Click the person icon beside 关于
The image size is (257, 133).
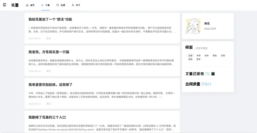pyautogui.click(x=73, y=5)
